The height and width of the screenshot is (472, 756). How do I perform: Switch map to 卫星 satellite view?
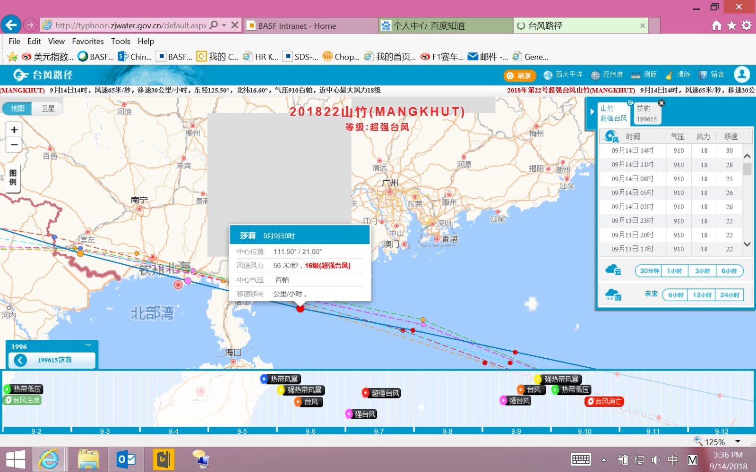[x=48, y=109]
